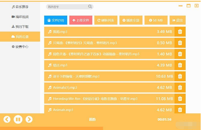Click the 50 MB storage info button

pyautogui.click(x=156, y=20)
